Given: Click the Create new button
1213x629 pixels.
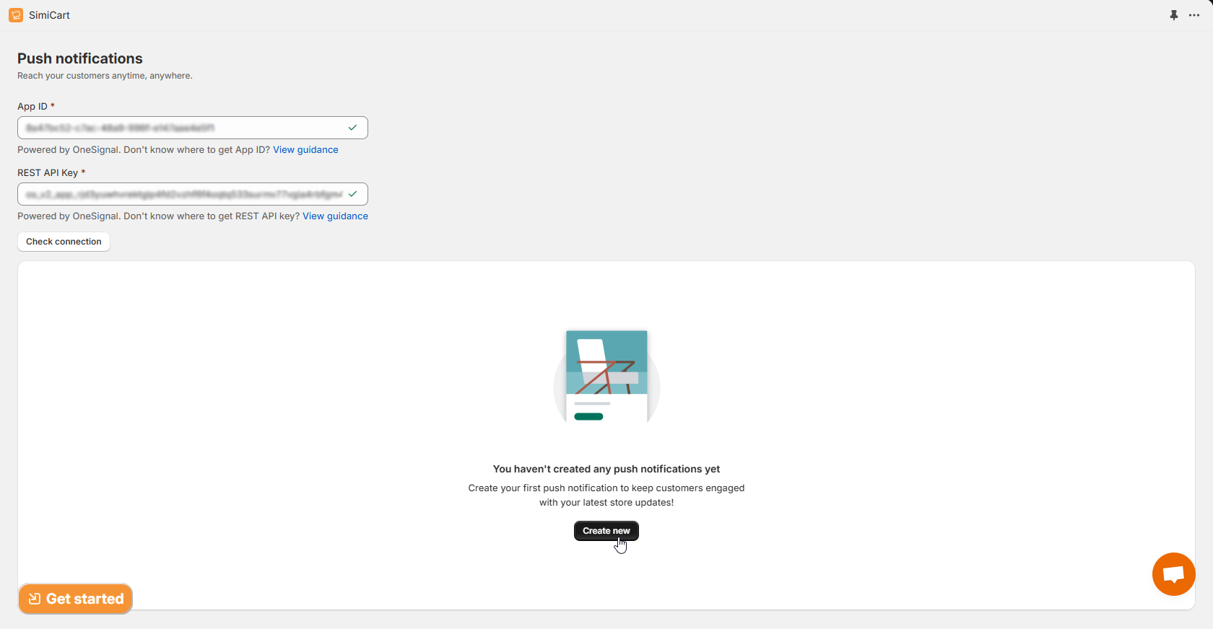Looking at the screenshot, I should tap(606, 531).
